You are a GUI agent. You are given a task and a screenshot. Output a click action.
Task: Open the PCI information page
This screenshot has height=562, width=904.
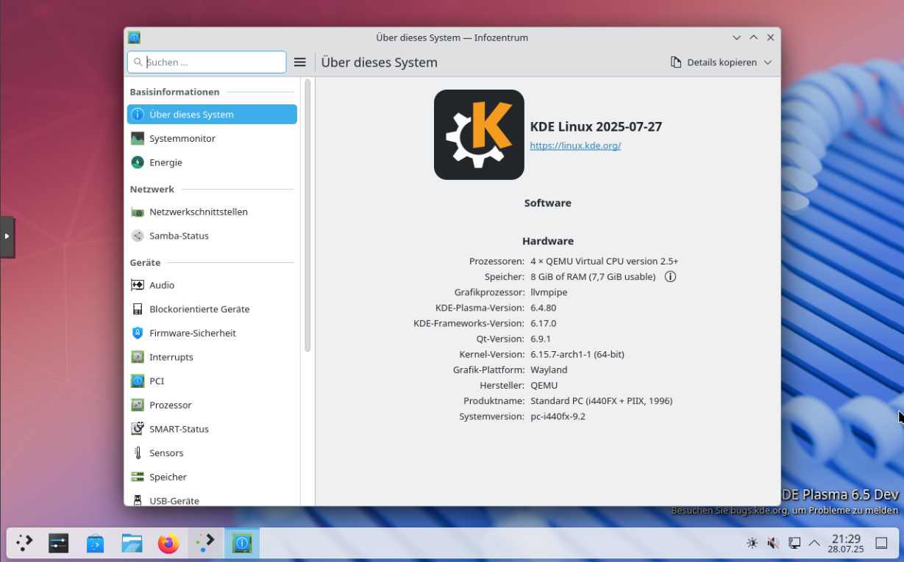pyautogui.click(x=212, y=381)
